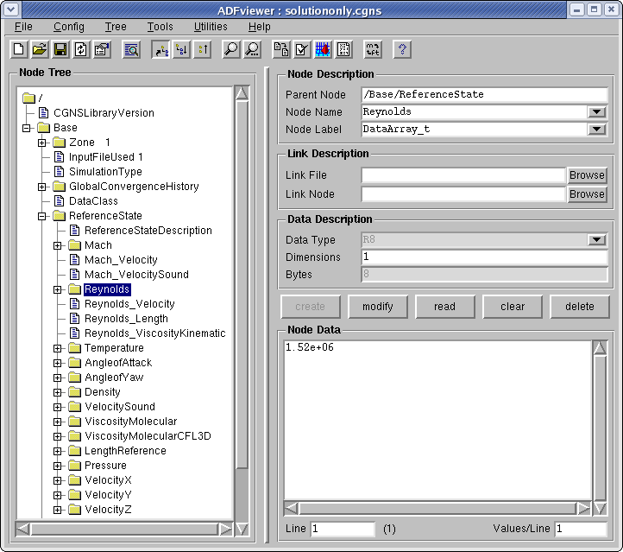Expand the Pressure node
623x552 pixels.
pyautogui.click(x=58, y=466)
